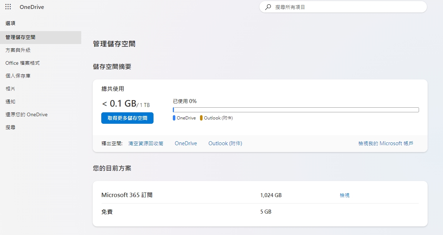Image resolution: width=443 pixels, height=235 pixels.
Task: Click 檢視 next to Microsoft 365 訂閱
Action: point(344,195)
